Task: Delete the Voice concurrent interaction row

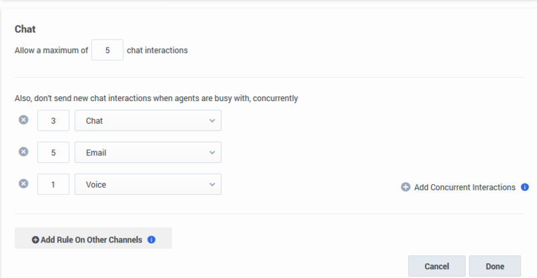Action: [x=23, y=184]
